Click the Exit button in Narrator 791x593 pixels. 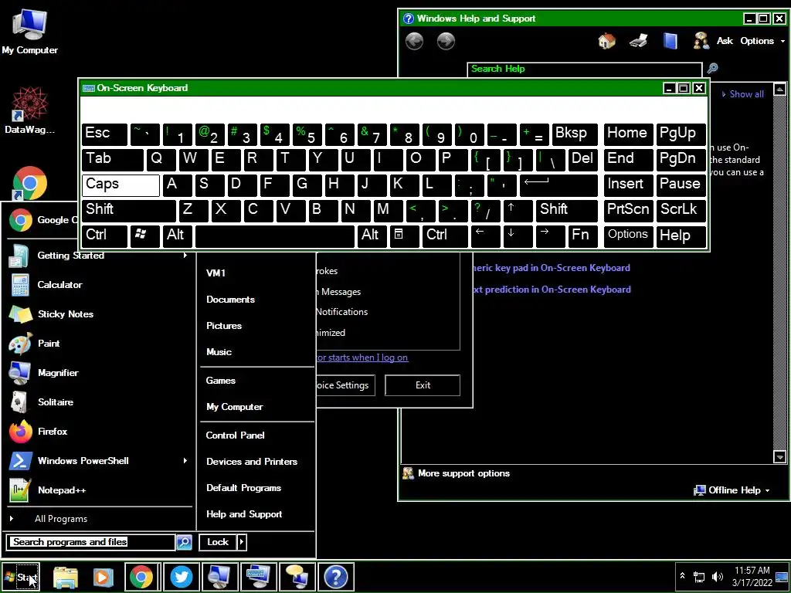[x=423, y=385]
